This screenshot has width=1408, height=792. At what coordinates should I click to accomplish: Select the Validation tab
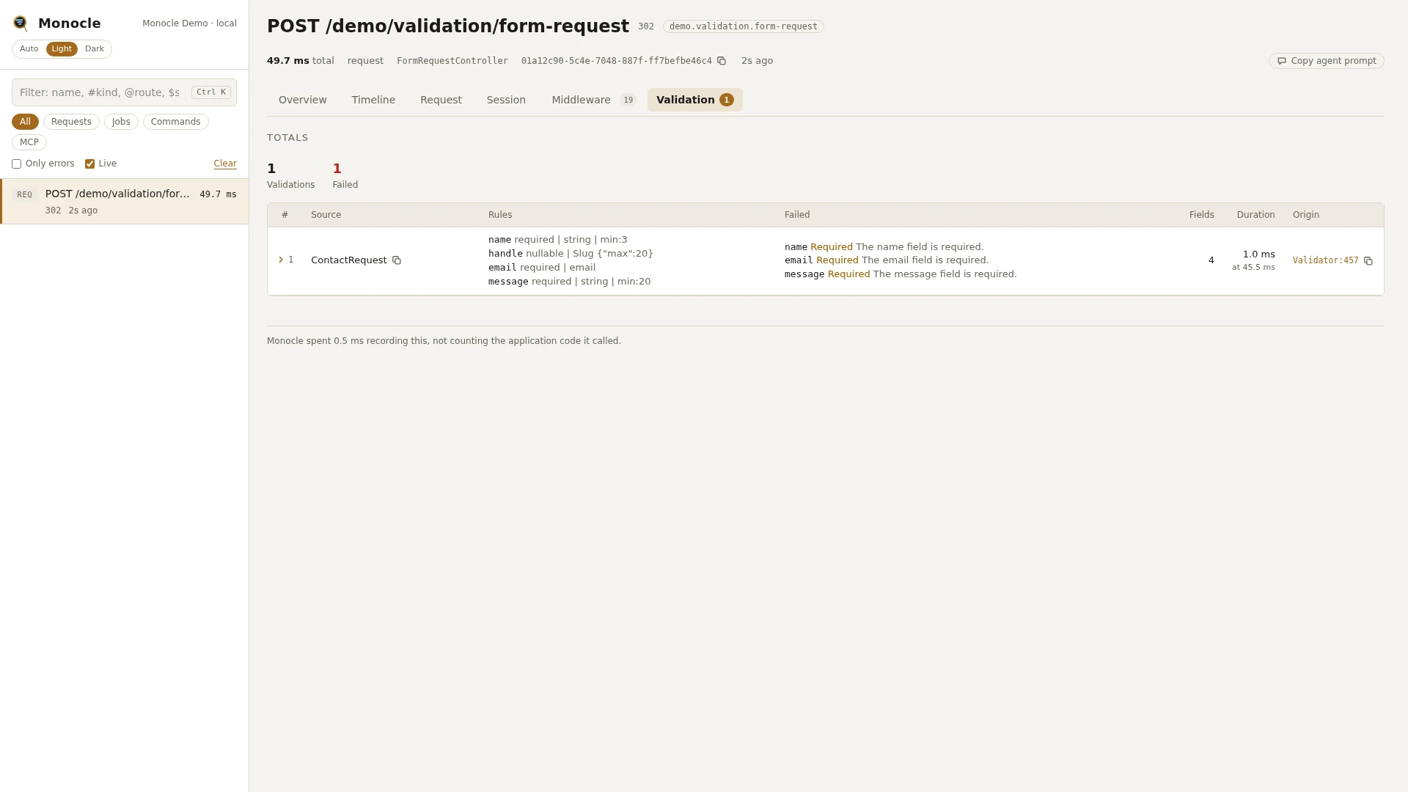point(694,100)
